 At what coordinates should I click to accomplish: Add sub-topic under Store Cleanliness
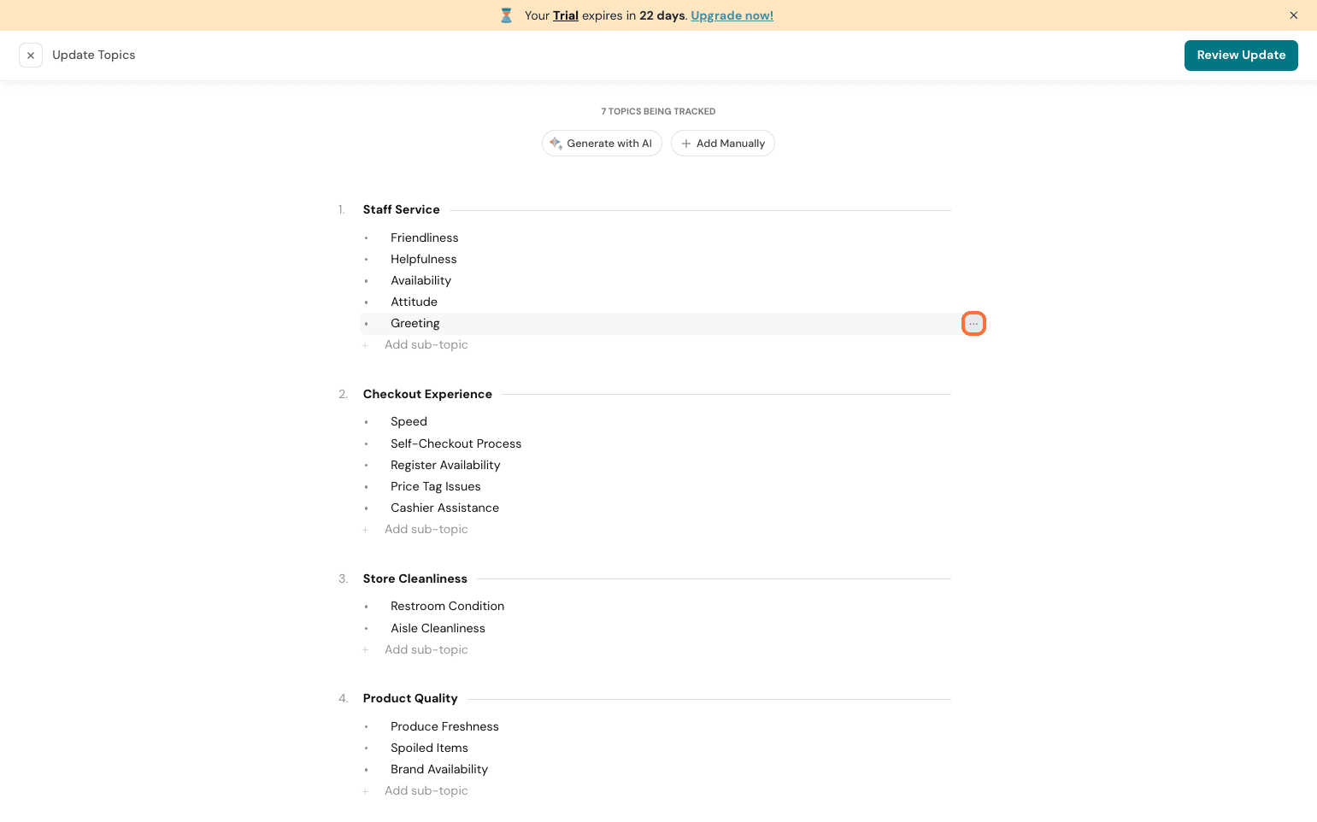click(x=426, y=650)
